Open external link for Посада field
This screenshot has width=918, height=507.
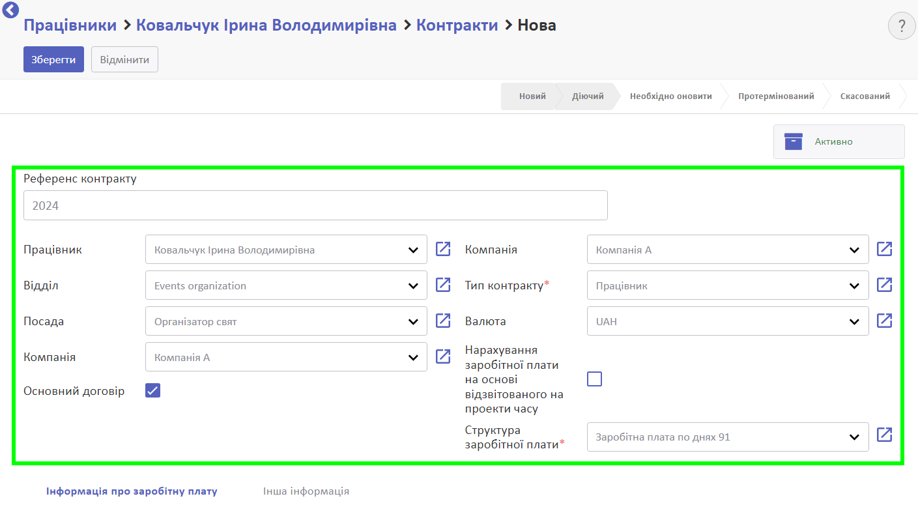443,321
